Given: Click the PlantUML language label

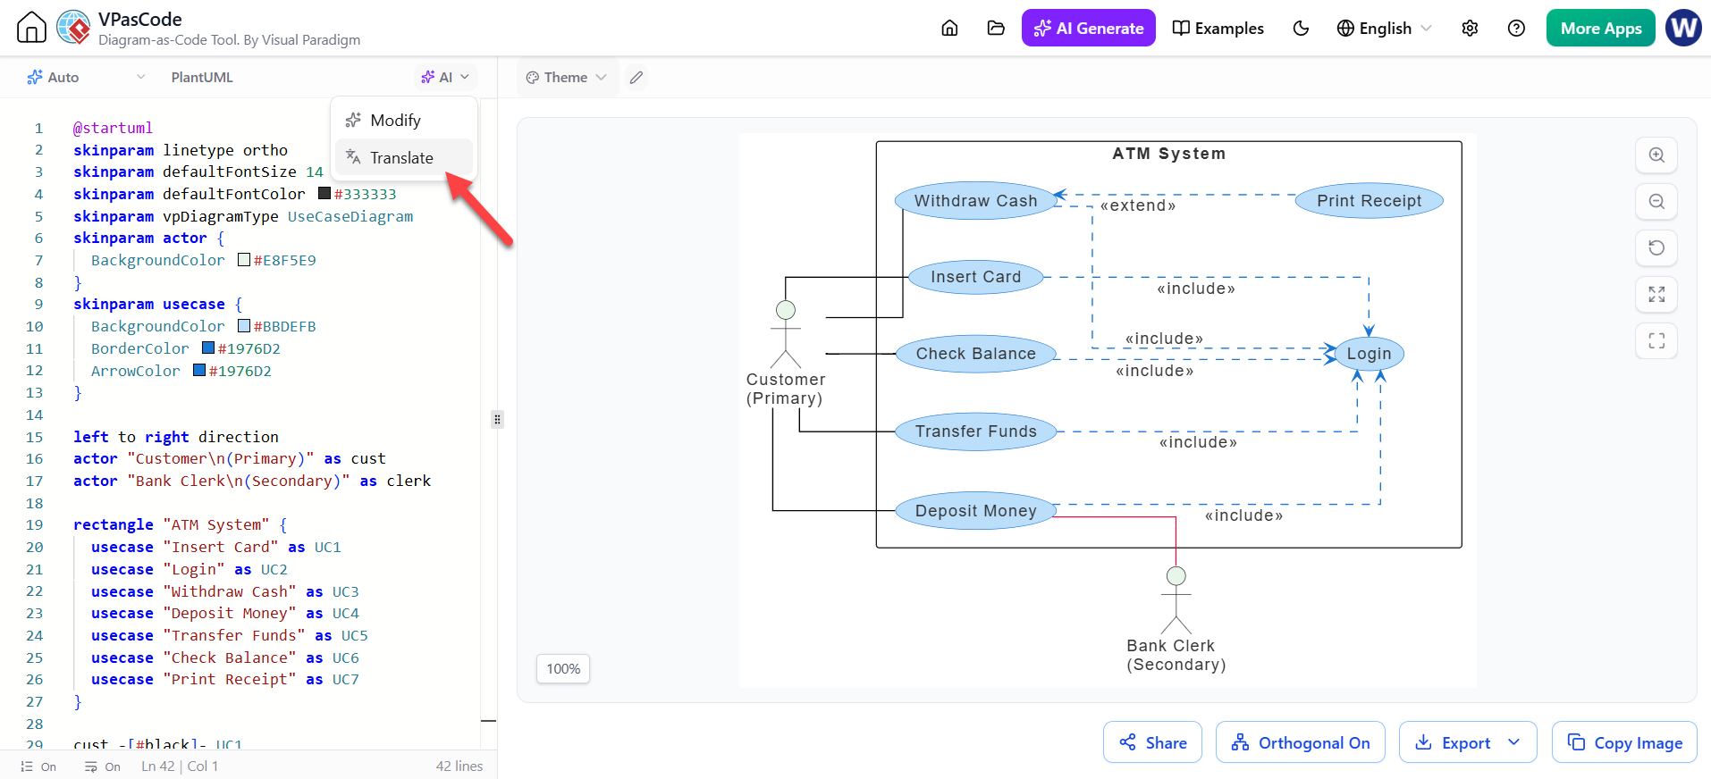Looking at the screenshot, I should 202,78.
